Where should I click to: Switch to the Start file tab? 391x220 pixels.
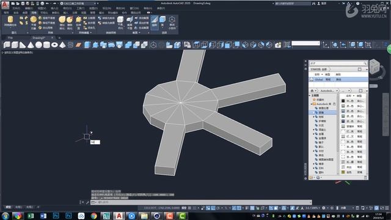point(10,38)
